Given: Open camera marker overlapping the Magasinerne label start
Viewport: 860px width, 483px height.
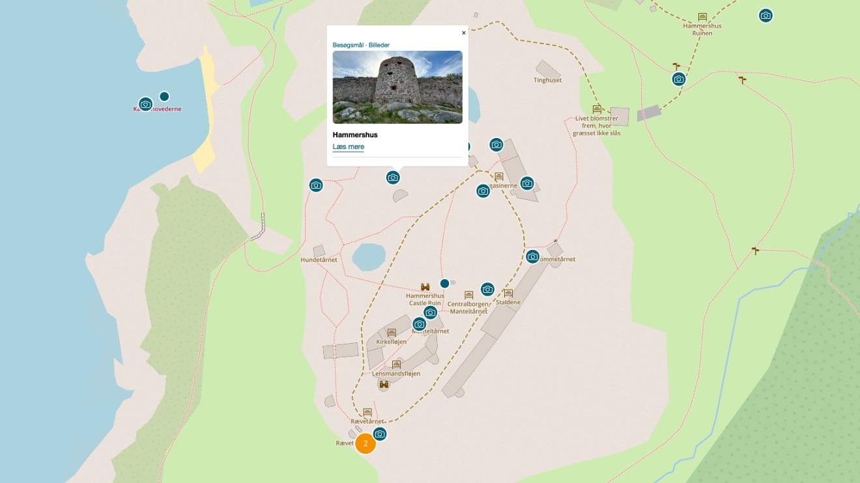Looking at the screenshot, I should click(483, 191).
